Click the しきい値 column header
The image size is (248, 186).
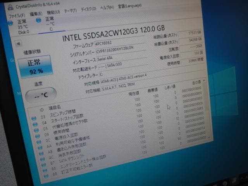[x=170, y=87]
